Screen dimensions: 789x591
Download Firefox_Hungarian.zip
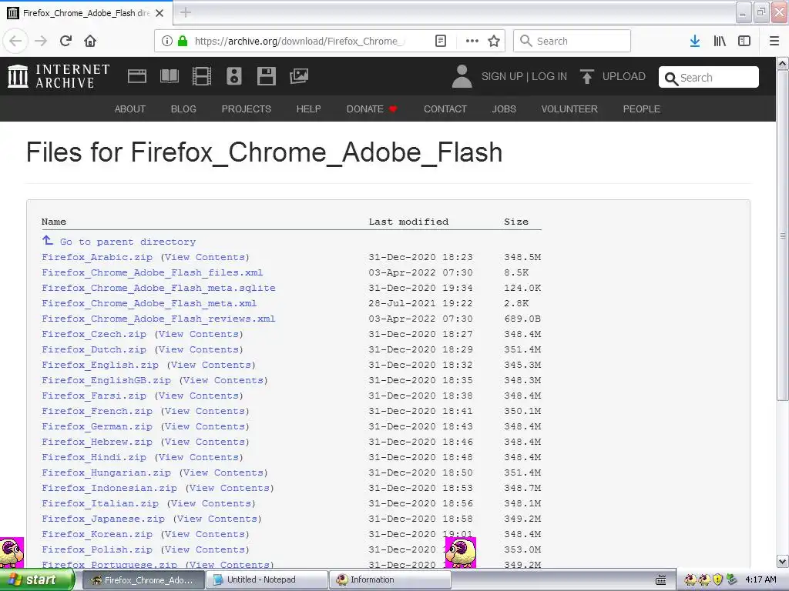106,473
